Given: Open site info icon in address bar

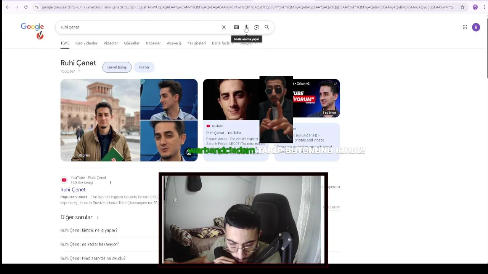Looking at the screenshot, I should pos(37,7).
